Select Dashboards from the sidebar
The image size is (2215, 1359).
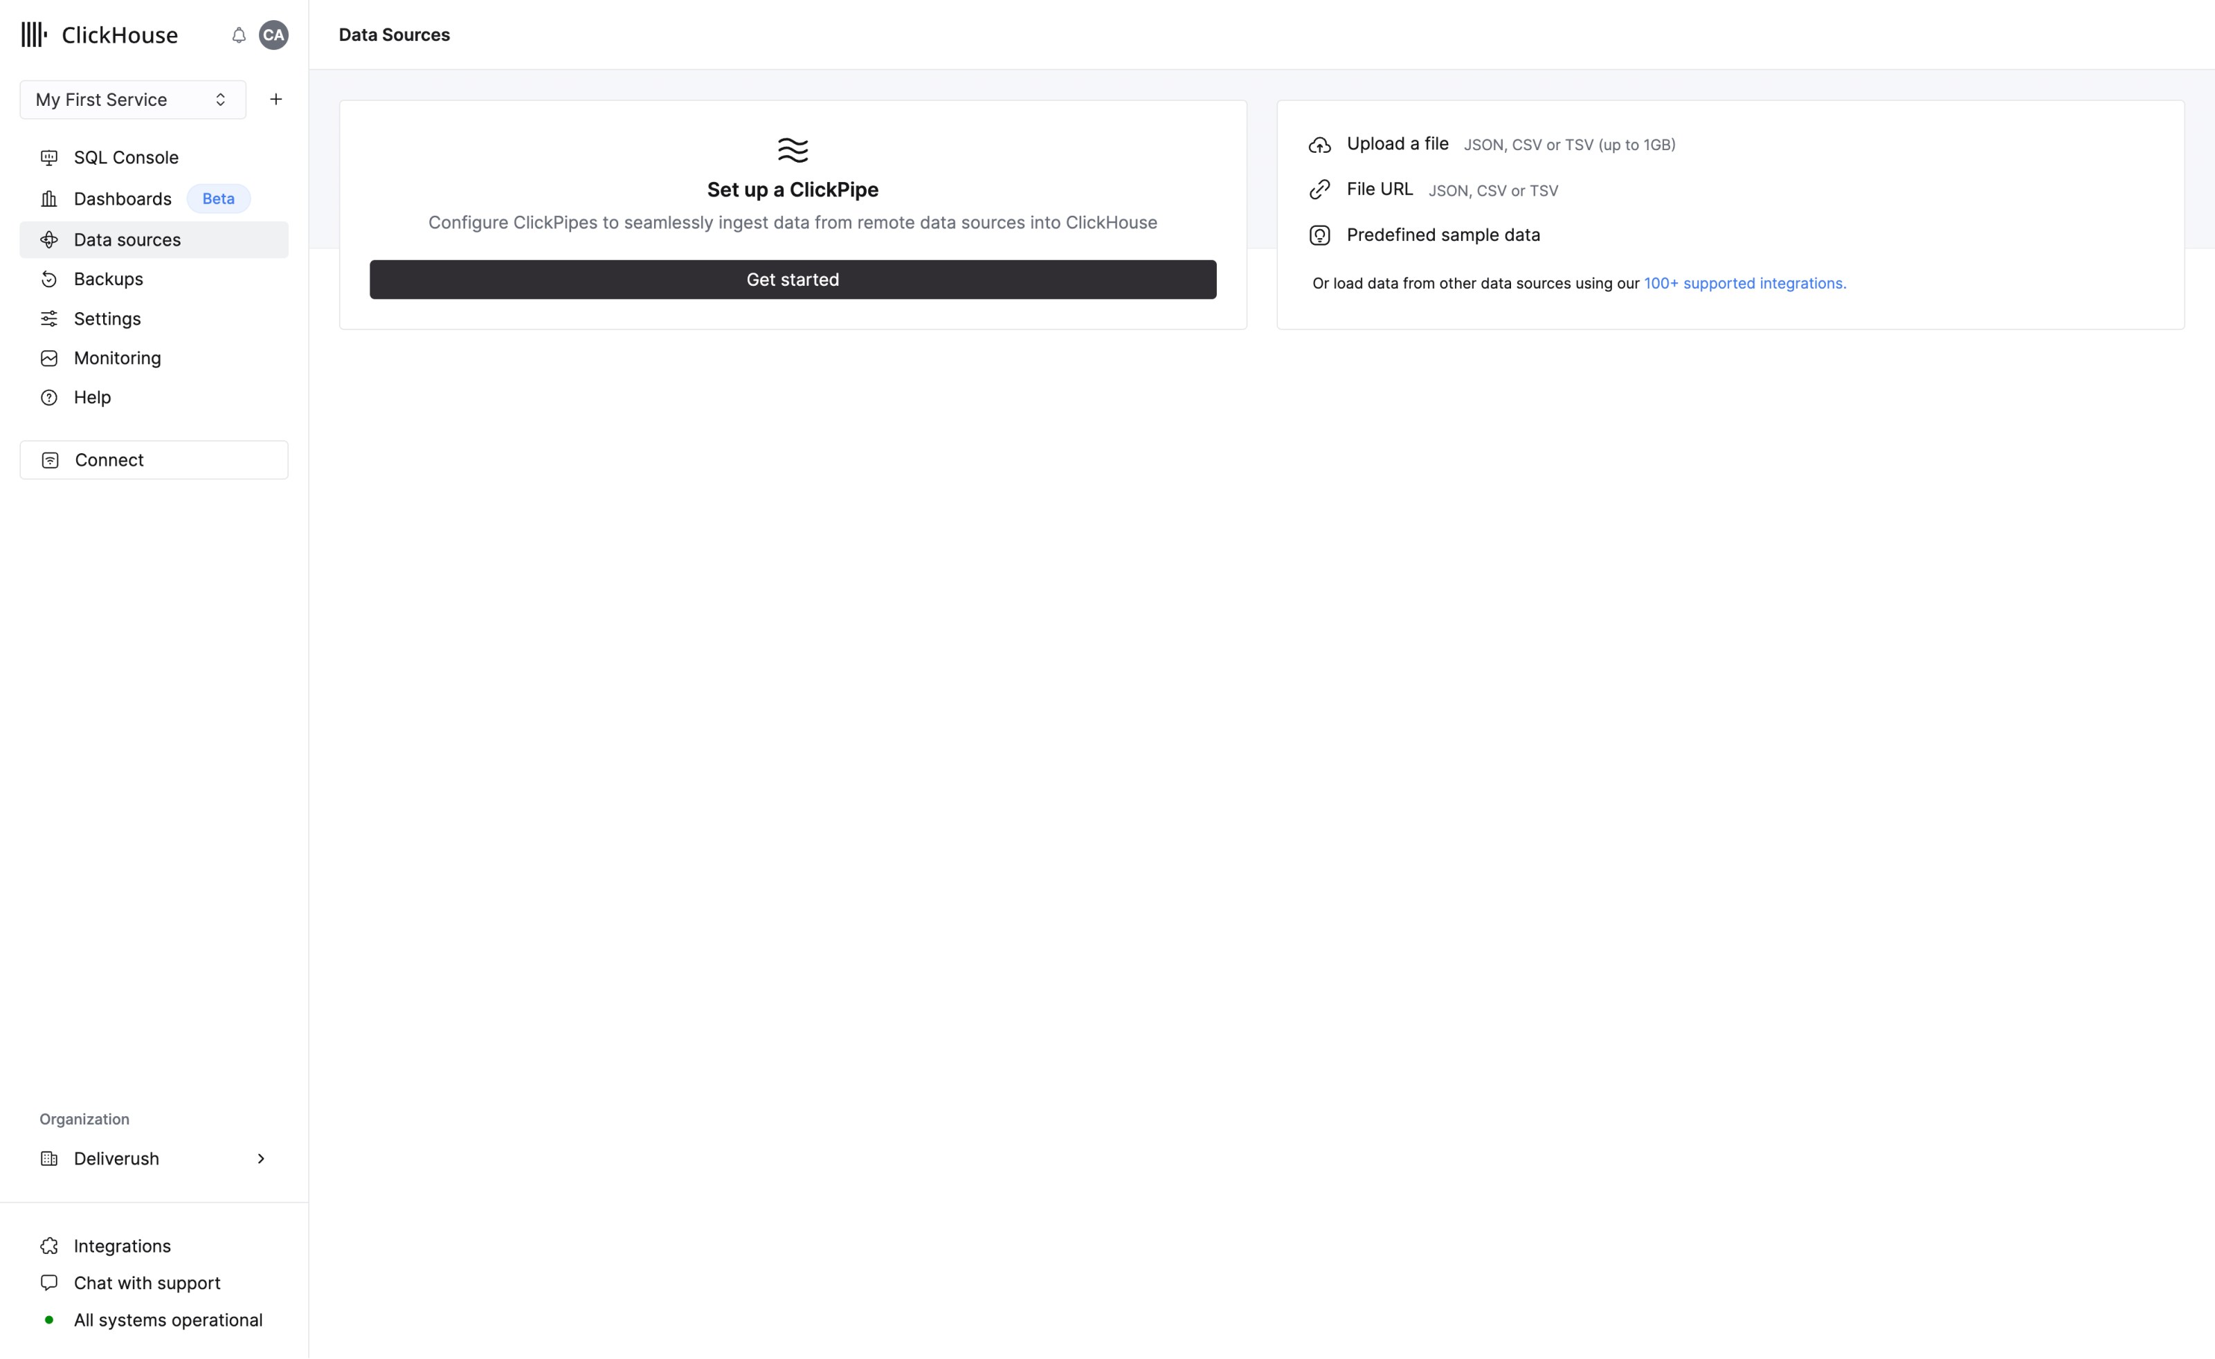tap(122, 198)
